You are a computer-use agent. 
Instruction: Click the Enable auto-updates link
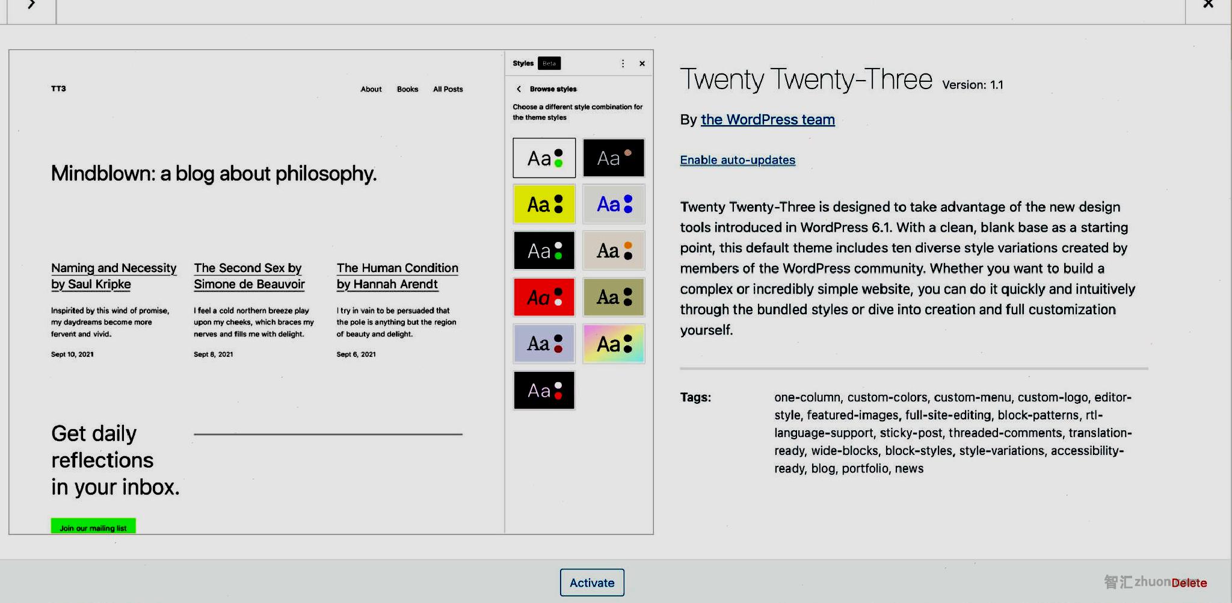[738, 160]
